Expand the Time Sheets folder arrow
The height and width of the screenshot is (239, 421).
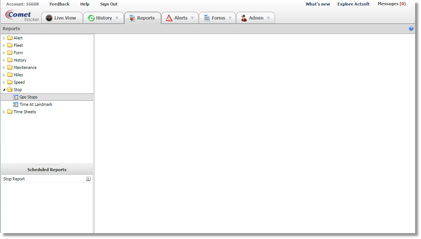coord(4,112)
